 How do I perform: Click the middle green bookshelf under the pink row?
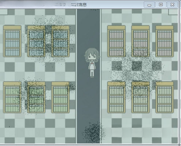[x=140, y=97]
